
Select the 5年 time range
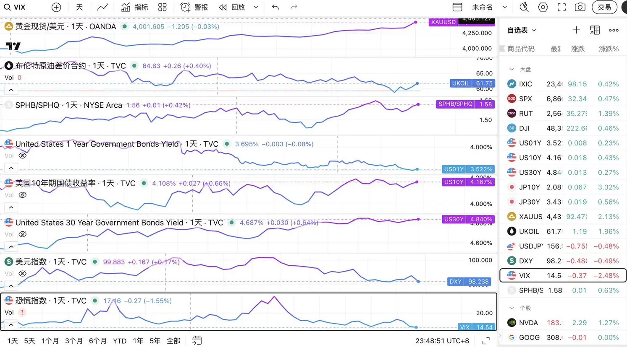[x=155, y=341]
